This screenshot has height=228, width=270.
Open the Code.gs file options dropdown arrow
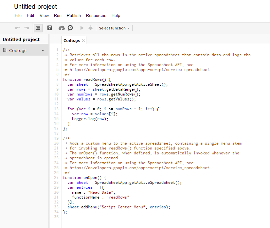coord(43,50)
